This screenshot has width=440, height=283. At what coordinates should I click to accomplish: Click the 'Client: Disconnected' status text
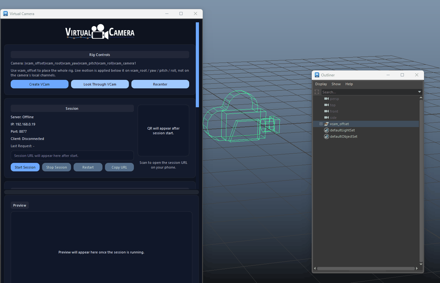27,139
